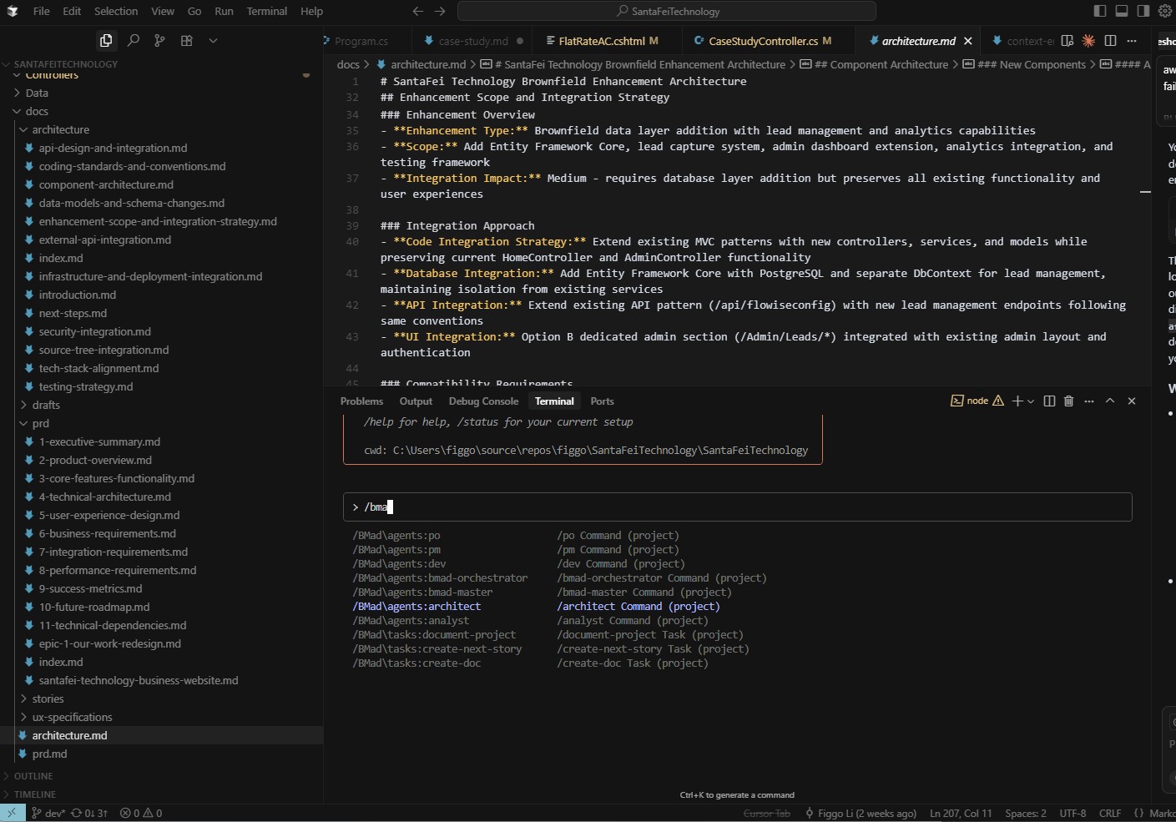Open the settings gear icon at top right
This screenshot has height=822, width=1176.
pyautogui.click(x=1165, y=11)
